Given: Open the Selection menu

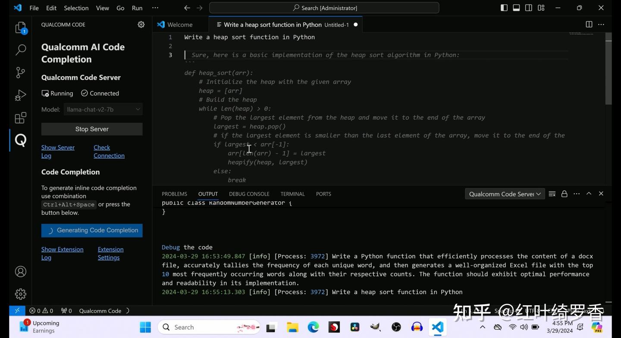Looking at the screenshot, I should pyautogui.click(x=76, y=8).
